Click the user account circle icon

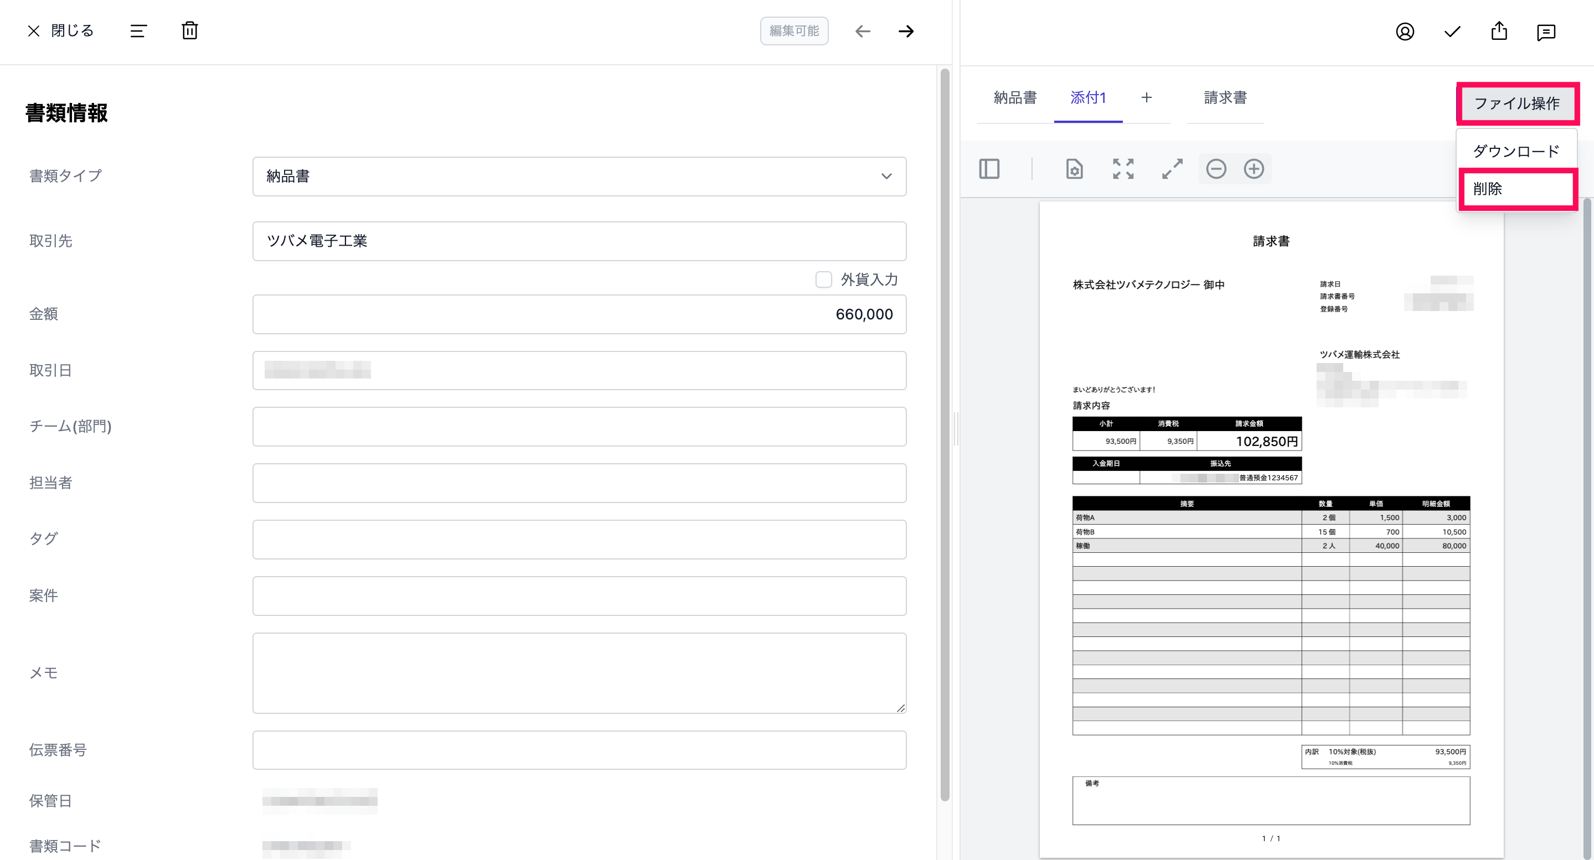coord(1405,32)
